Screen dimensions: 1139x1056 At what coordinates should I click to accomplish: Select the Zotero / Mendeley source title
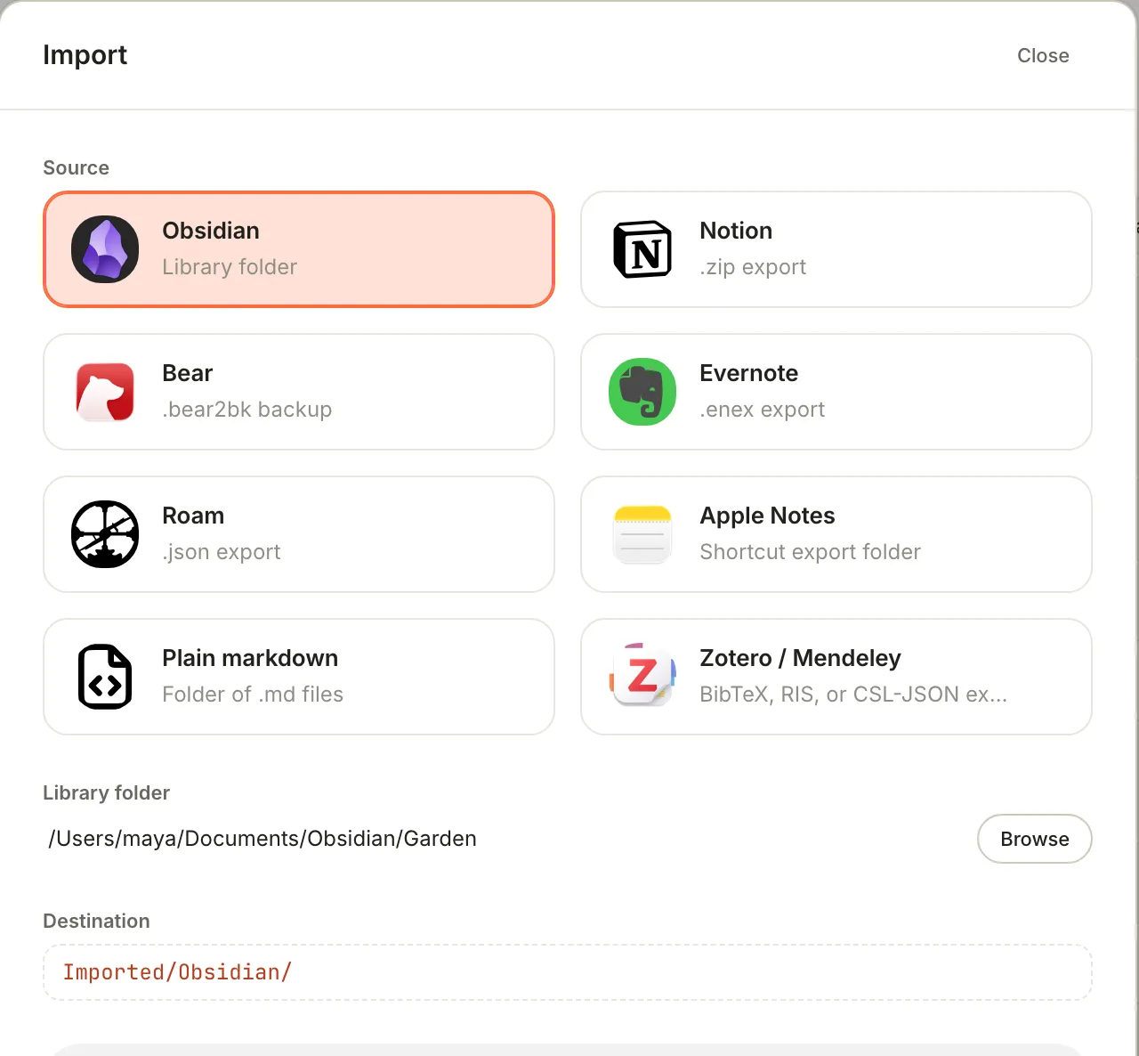[800, 658]
